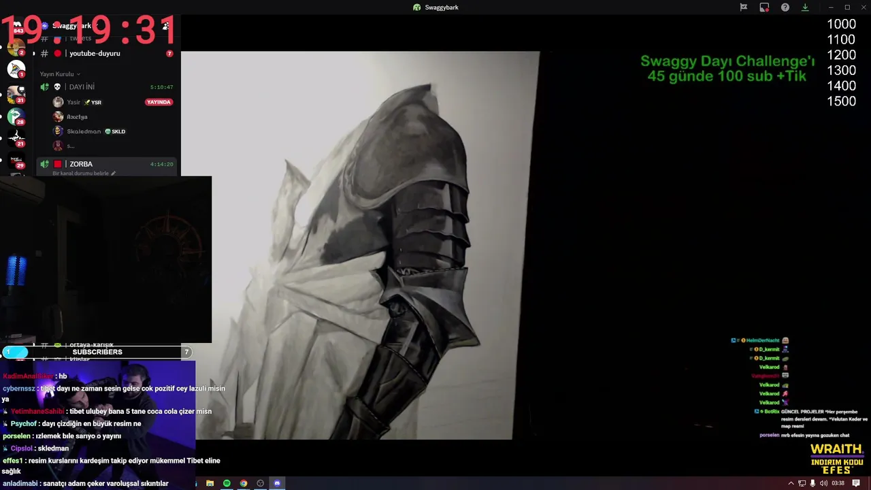Click the YAYINDA live badge next to Yasir

tap(159, 102)
